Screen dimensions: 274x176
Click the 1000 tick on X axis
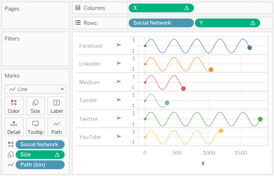pos(209,153)
